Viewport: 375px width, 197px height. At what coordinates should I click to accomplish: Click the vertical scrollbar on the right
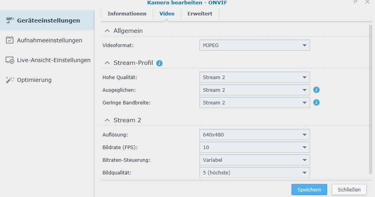(x=371, y=99)
